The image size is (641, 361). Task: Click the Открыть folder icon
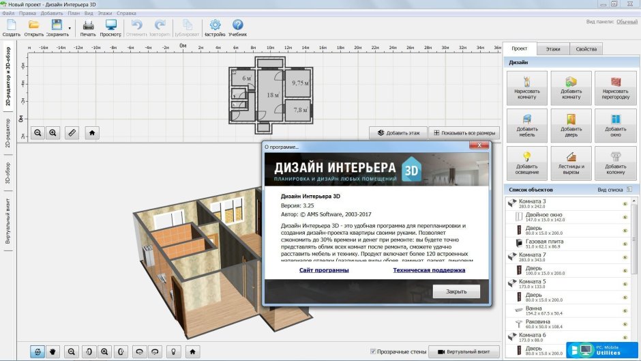click(33, 25)
